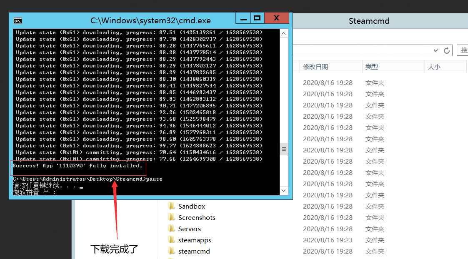Click the 文件夹 type in the Sandbox row

point(375,207)
